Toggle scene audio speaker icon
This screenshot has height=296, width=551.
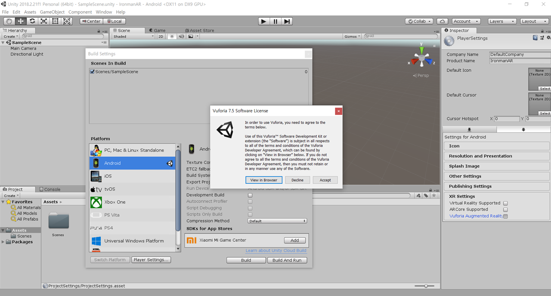coord(181,37)
